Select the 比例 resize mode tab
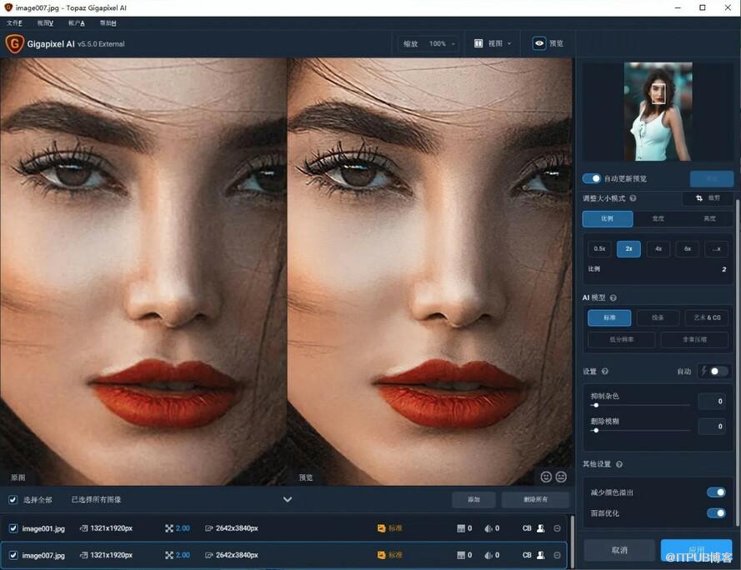741x570 pixels. pos(608,219)
